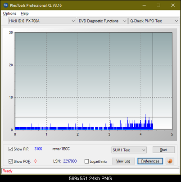Minimize the PlexTools window

144,5
